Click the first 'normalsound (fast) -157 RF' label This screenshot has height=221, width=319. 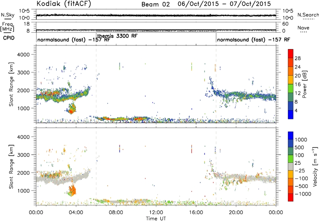[x=74, y=39]
